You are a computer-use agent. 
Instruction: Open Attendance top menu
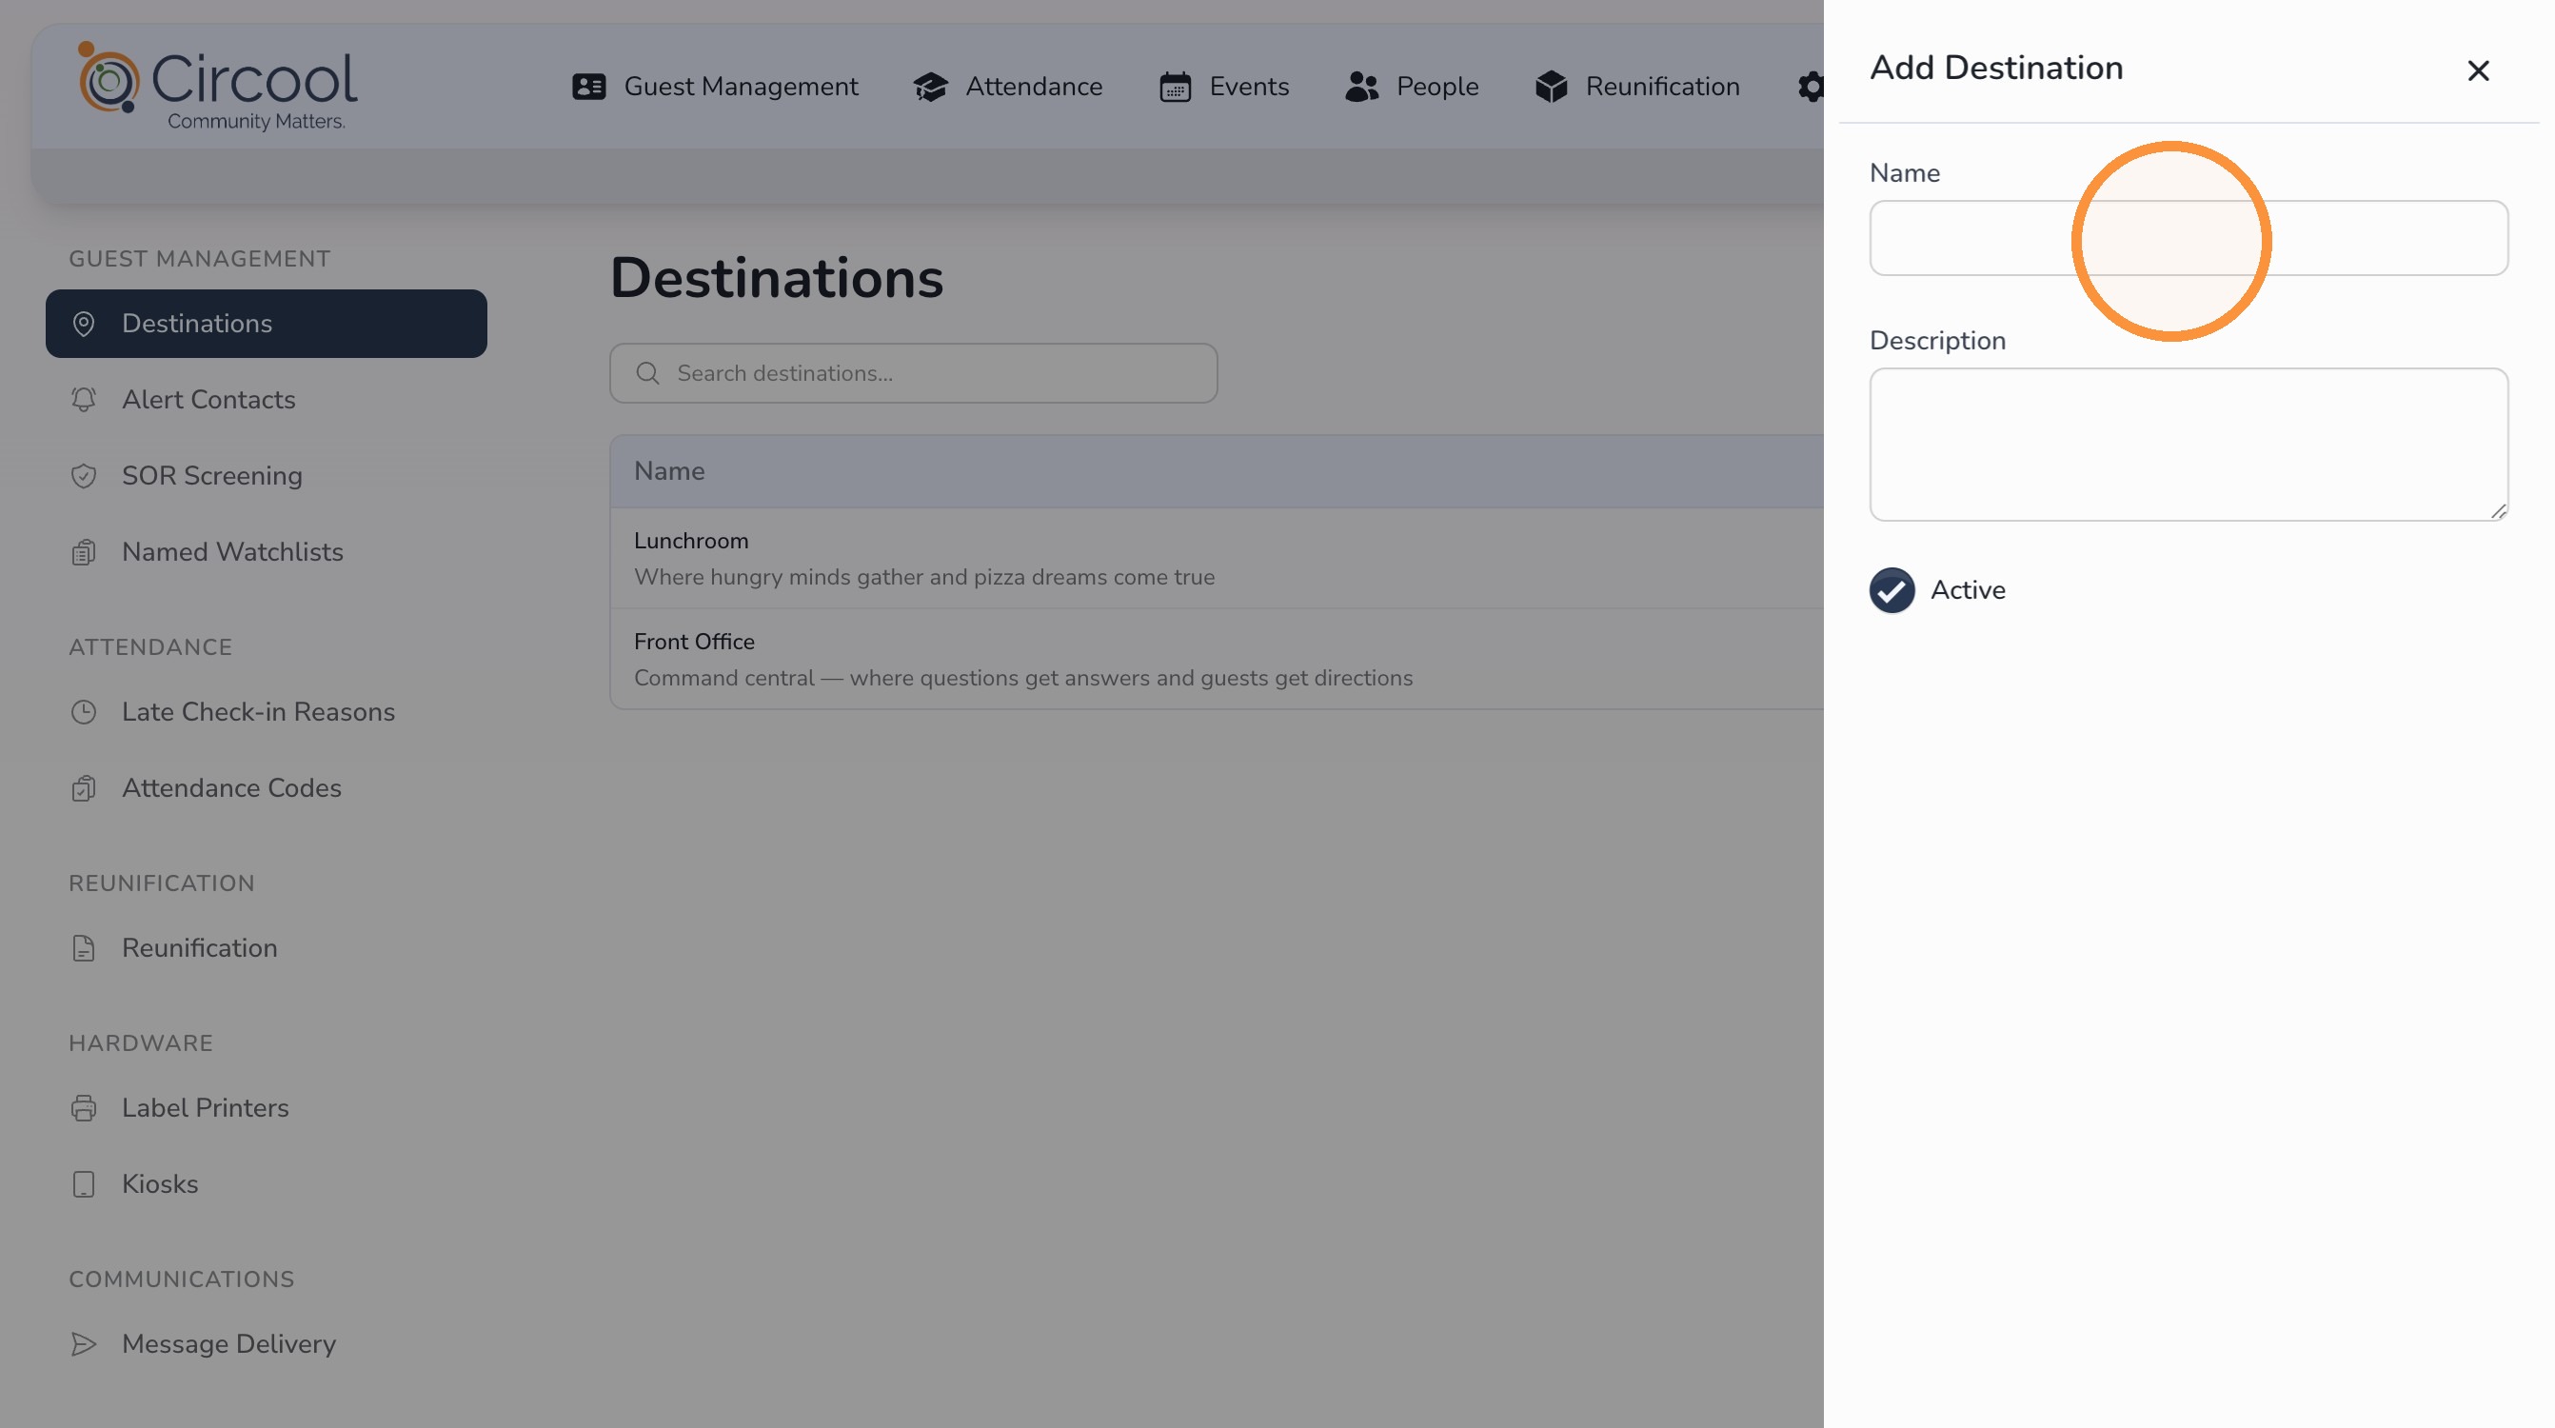pyautogui.click(x=1008, y=88)
